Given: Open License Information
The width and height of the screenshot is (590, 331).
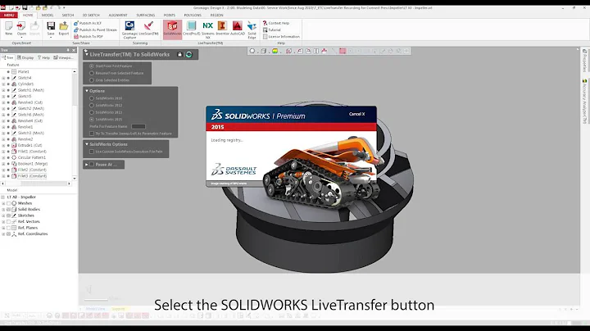Looking at the screenshot, I should tap(281, 37).
